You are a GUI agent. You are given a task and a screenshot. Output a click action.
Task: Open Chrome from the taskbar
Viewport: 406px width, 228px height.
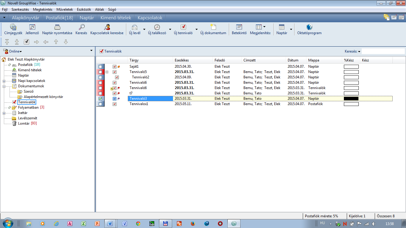[138, 224]
